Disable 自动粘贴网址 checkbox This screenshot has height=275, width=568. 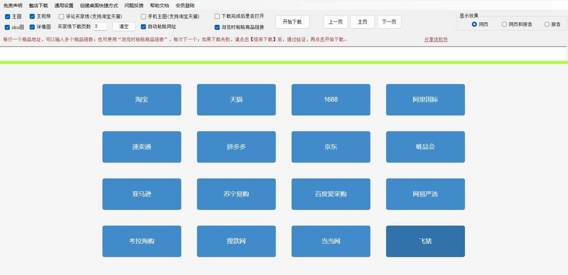pyautogui.click(x=143, y=27)
